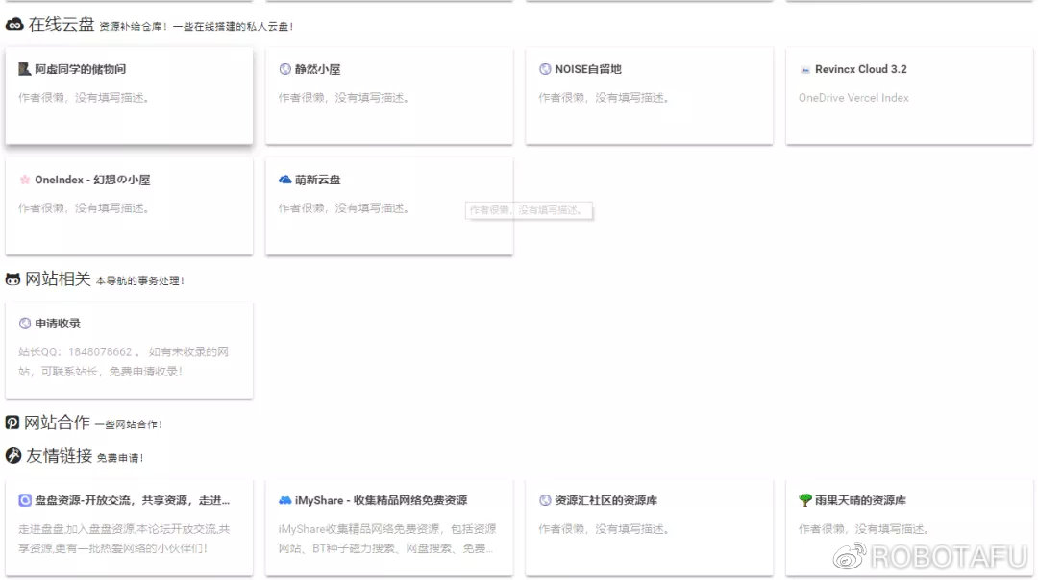Viewport: 1038px width, 580px height.
Task: Click the 友情链接 section heading
Action: click(x=59, y=455)
